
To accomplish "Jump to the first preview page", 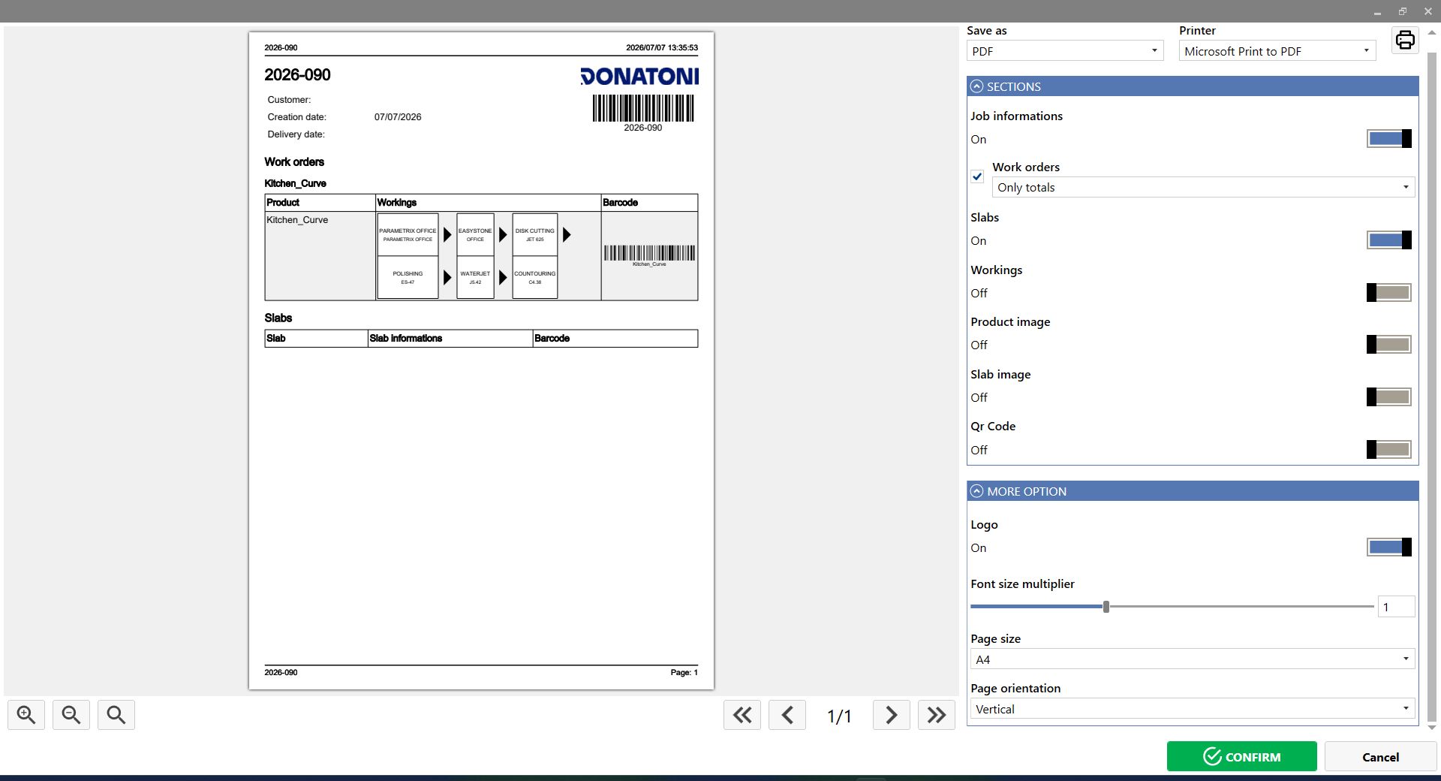I will [x=742, y=715].
